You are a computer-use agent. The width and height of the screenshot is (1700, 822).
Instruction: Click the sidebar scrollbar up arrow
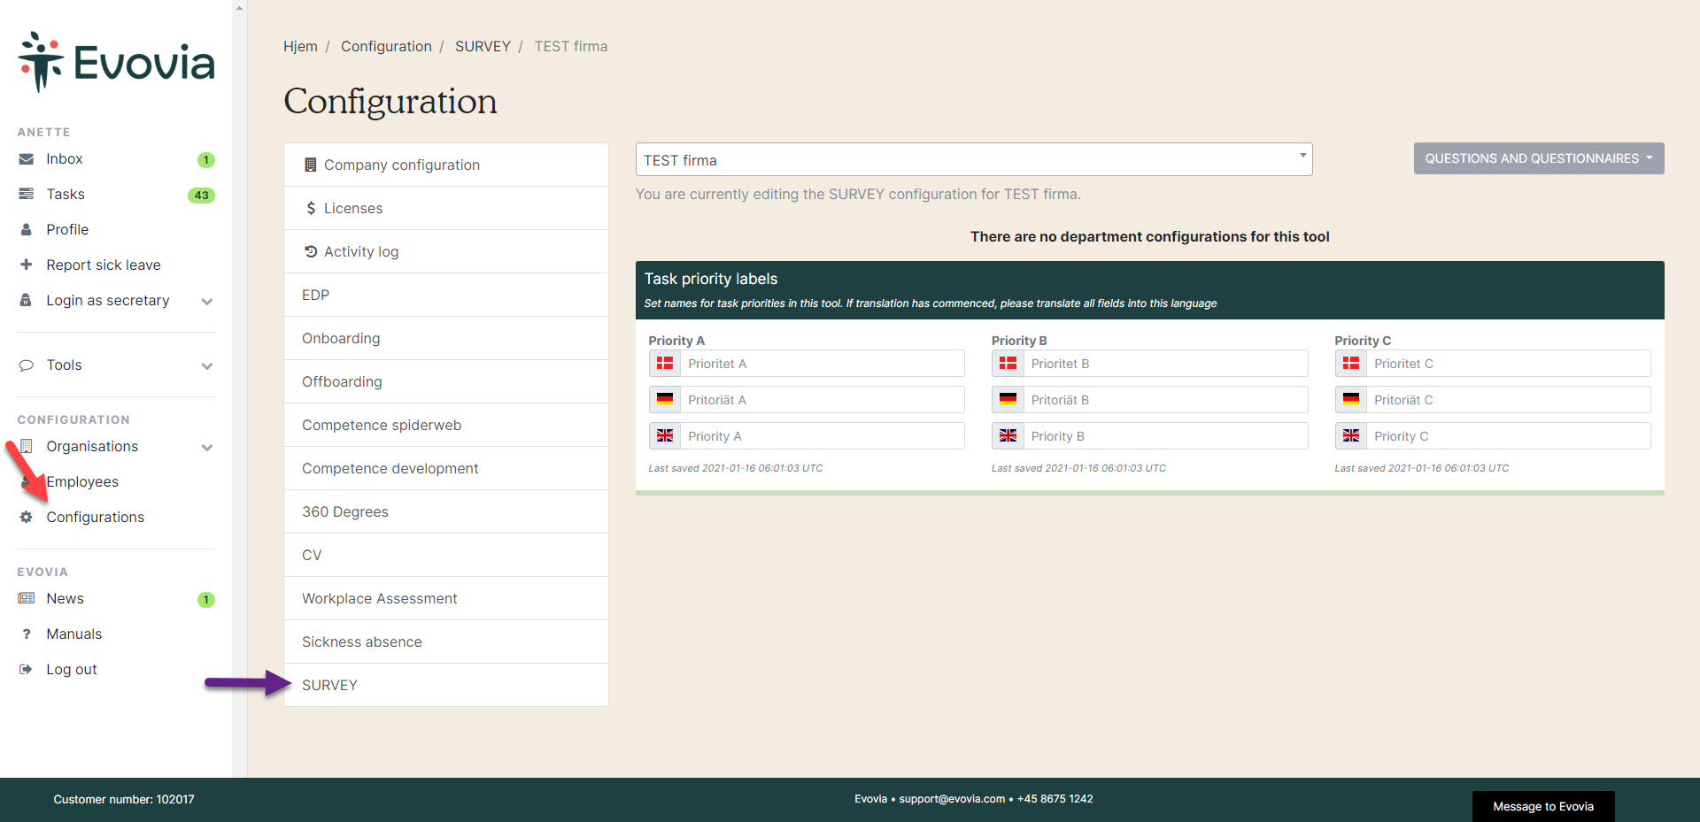click(239, 7)
